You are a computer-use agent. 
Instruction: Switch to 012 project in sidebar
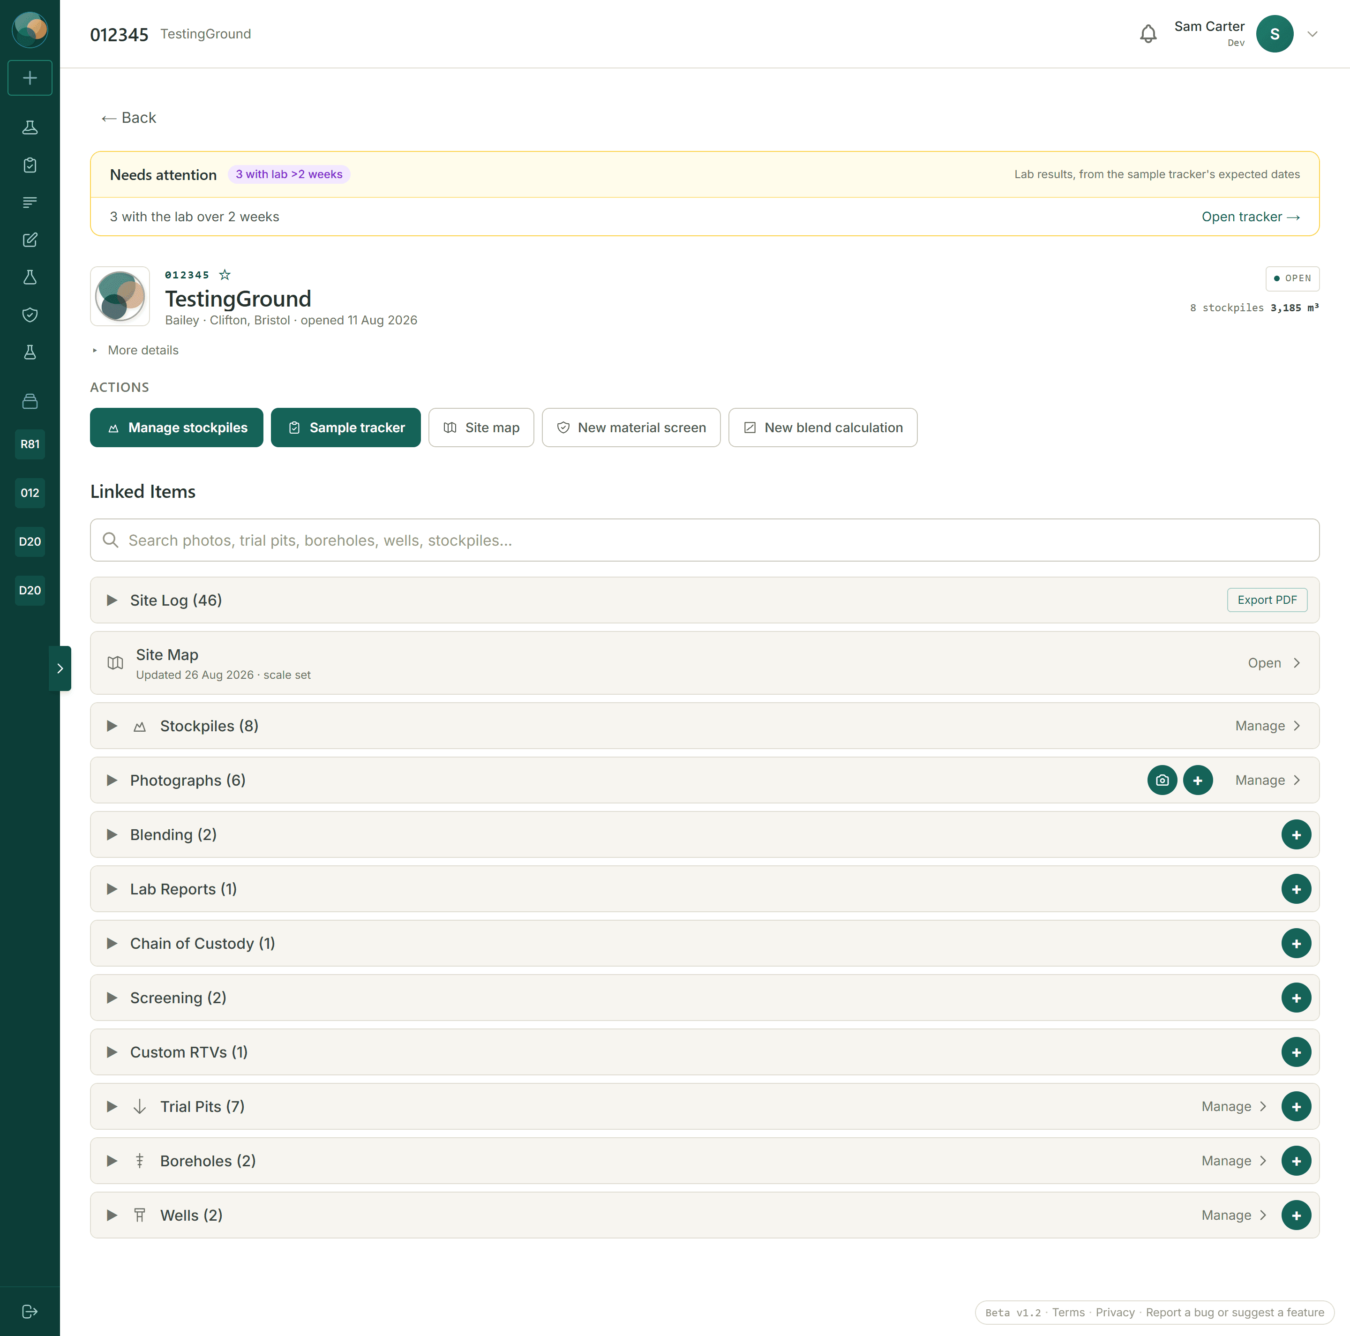coord(30,493)
